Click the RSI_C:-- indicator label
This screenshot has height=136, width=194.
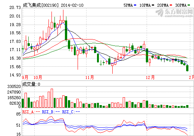[71, 112]
